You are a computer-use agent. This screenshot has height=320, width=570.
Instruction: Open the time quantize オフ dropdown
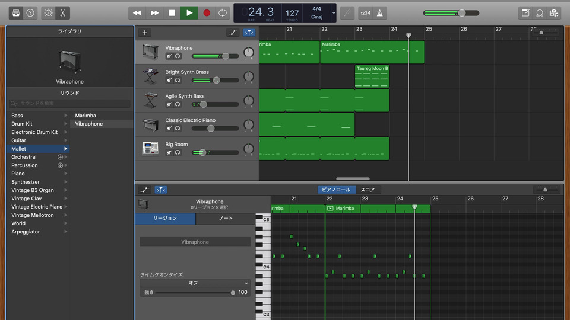pos(195,283)
